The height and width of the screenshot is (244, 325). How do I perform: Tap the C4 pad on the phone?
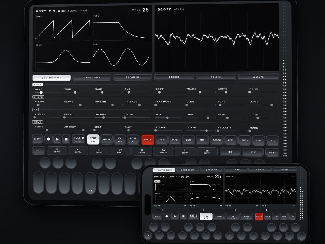click(x=229, y=236)
